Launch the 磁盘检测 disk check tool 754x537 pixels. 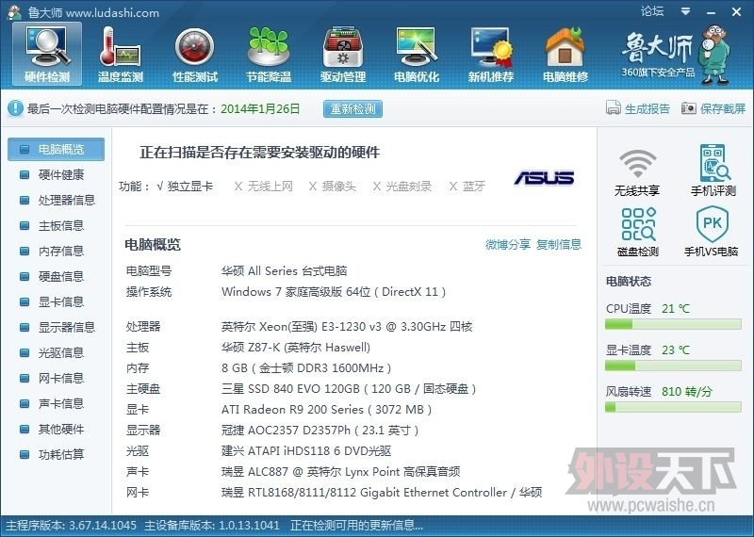[x=638, y=232]
